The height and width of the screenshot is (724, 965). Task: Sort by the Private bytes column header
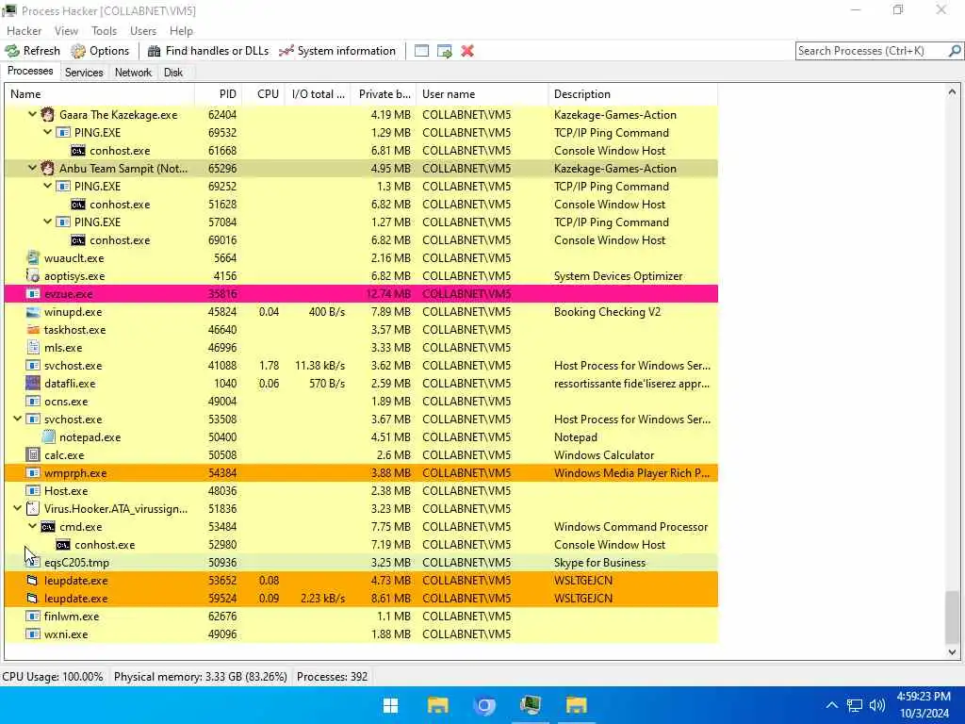pos(384,94)
